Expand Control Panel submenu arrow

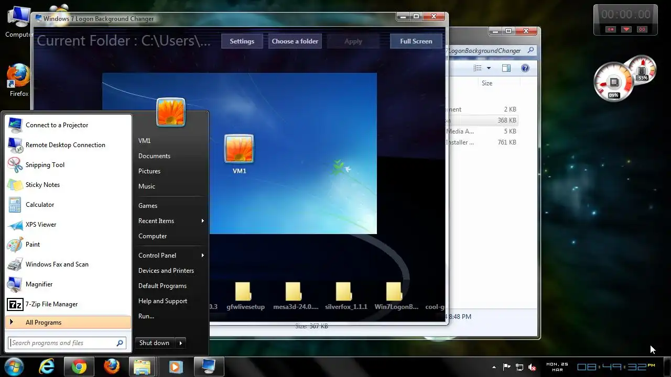coord(202,256)
